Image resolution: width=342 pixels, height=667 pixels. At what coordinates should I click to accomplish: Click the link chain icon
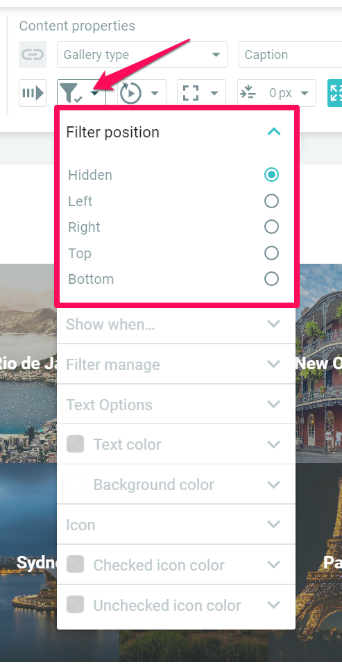click(x=33, y=54)
